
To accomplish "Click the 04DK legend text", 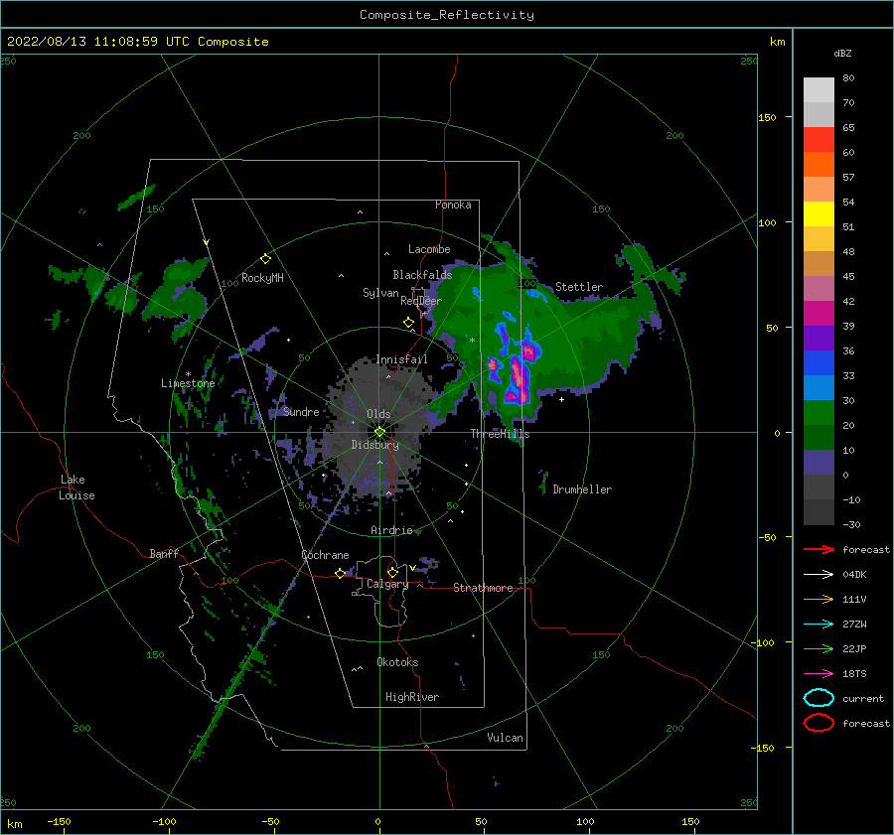I will click(854, 574).
